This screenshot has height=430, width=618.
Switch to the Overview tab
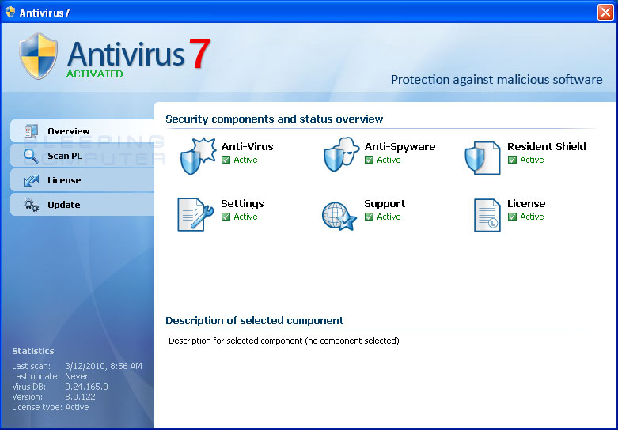[x=82, y=131]
